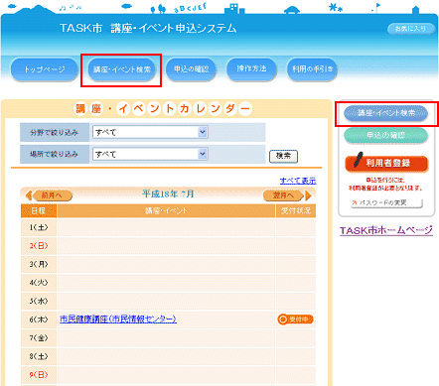This screenshot has height=386, width=439.
Task: Click the 平成18年 7月 month heading
Action: pos(168,193)
